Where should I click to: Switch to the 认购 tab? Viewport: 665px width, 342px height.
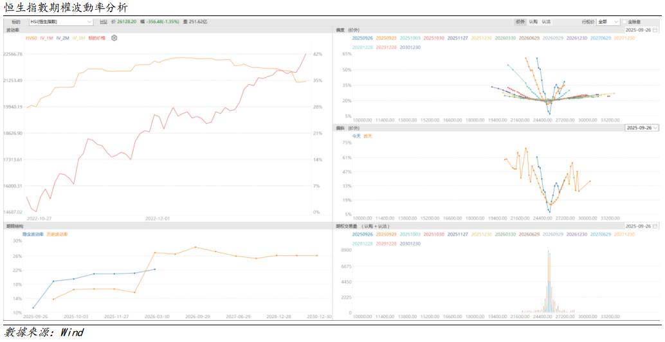533,22
